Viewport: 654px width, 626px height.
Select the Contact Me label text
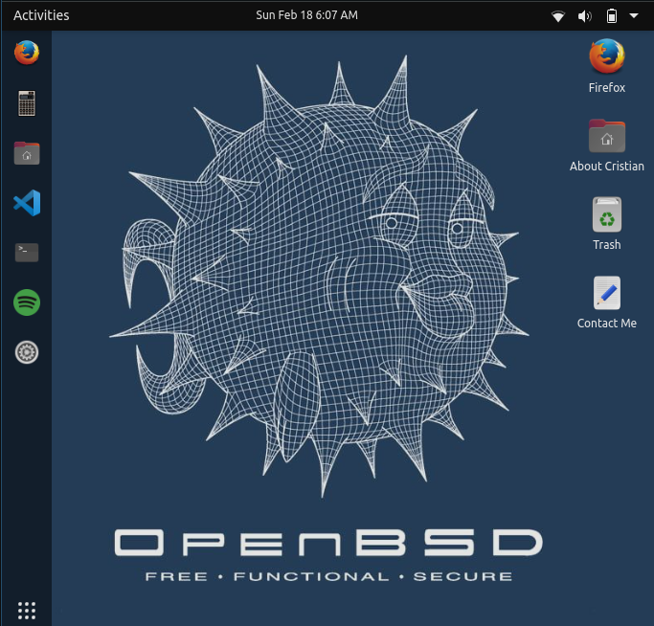[607, 323]
